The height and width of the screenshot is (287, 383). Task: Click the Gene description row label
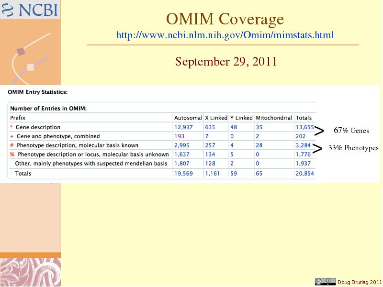pos(38,127)
